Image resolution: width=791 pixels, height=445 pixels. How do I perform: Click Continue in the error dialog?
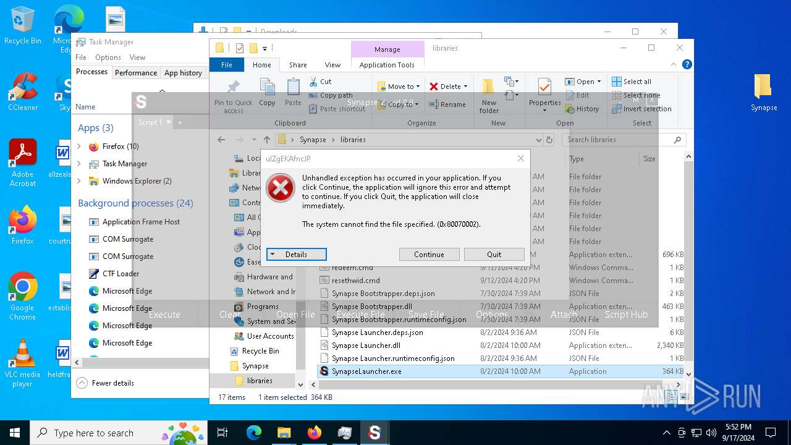(x=429, y=254)
